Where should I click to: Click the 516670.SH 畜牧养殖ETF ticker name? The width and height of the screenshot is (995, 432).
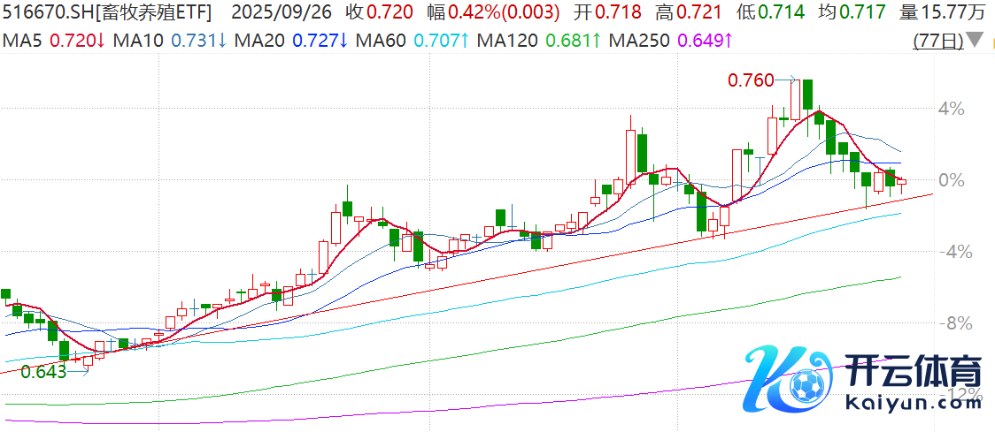pos(108,12)
